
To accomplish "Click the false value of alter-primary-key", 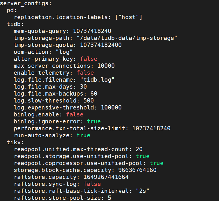I will tap(89, 59).
